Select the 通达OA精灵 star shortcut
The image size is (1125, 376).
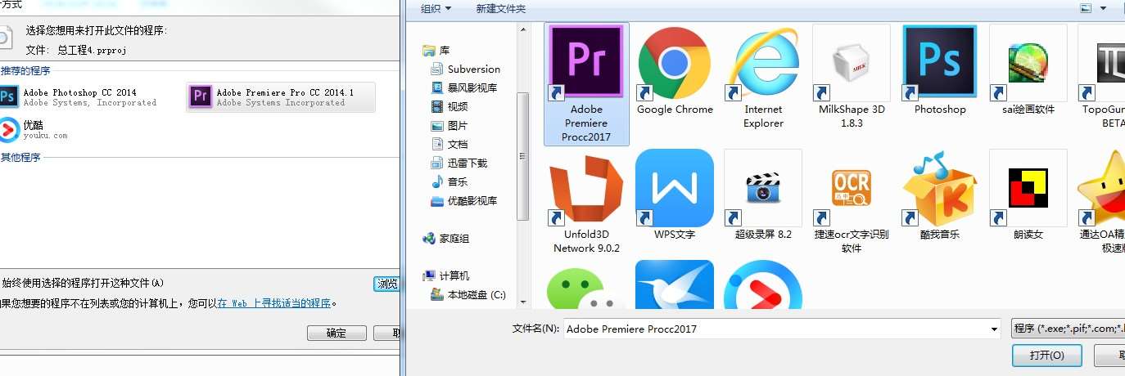point(1102,202)
